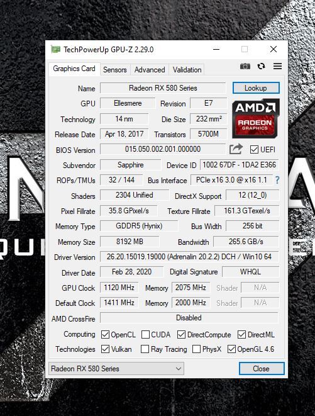Toggle the DirectCompute checkbox

[181, 335]
